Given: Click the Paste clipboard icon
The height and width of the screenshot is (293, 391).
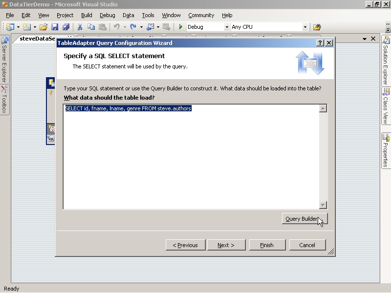Looking at the screenshot, I should 103,27.
